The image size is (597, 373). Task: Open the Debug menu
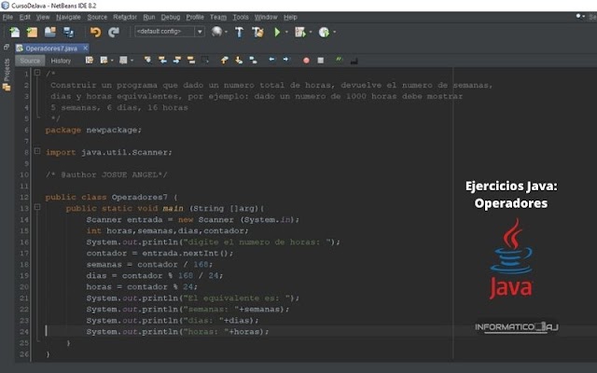(170, 17)
